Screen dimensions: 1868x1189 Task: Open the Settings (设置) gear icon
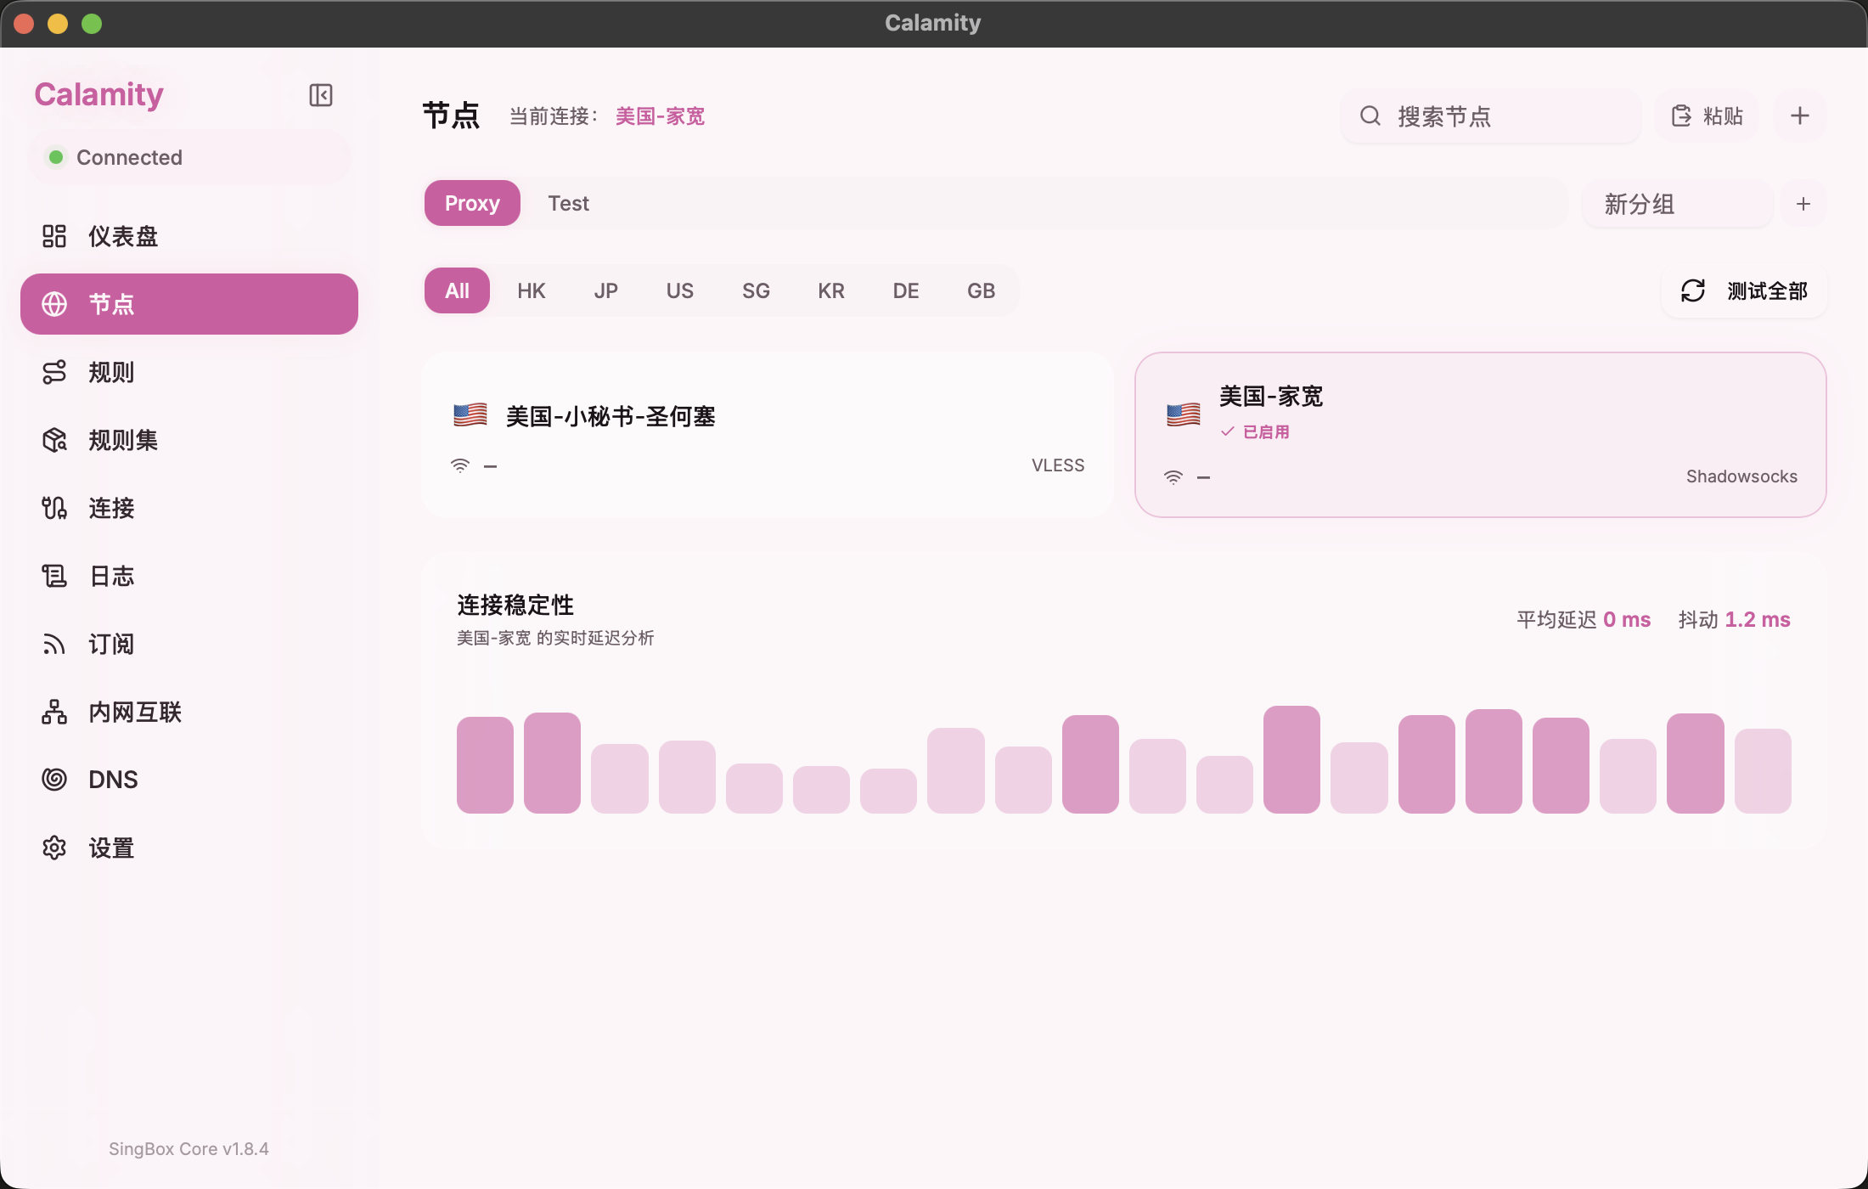coord(54,848)
